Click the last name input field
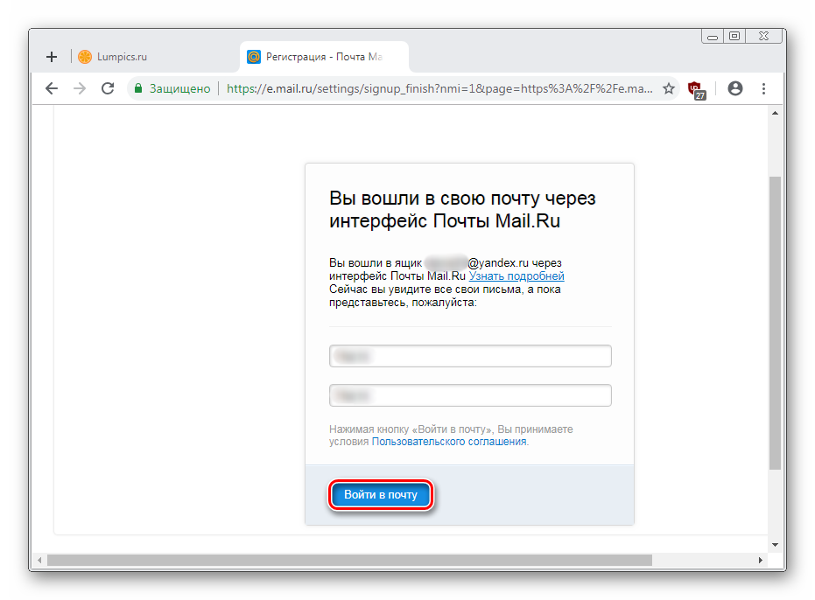This screenshot has width=815, height=600. coord(470,394)
